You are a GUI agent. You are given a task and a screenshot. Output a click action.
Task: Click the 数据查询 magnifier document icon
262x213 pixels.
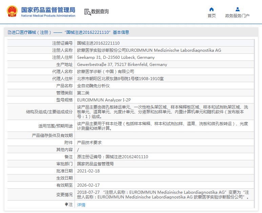coord(87,12)
